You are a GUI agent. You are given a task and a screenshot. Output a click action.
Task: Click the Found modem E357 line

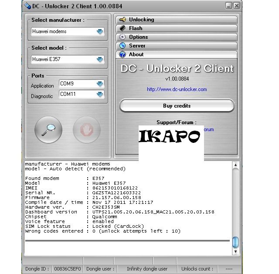(65, 178)
